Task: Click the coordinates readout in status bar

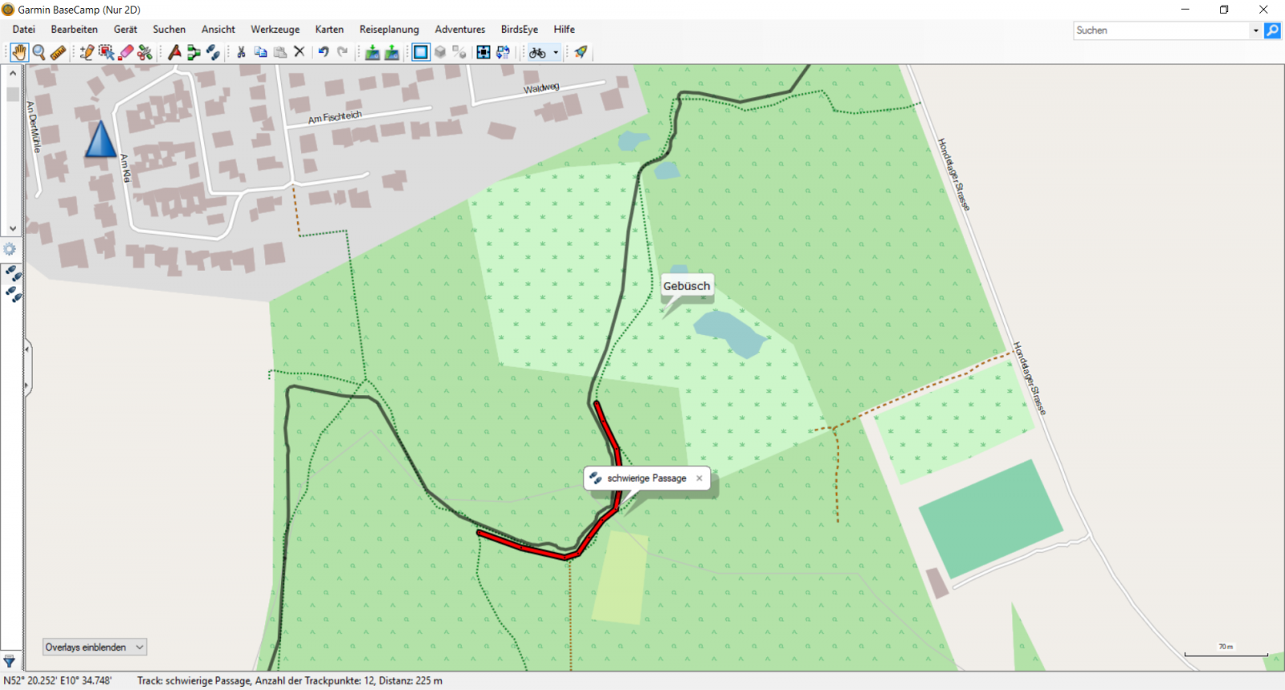Action: [x=57, y=680]
